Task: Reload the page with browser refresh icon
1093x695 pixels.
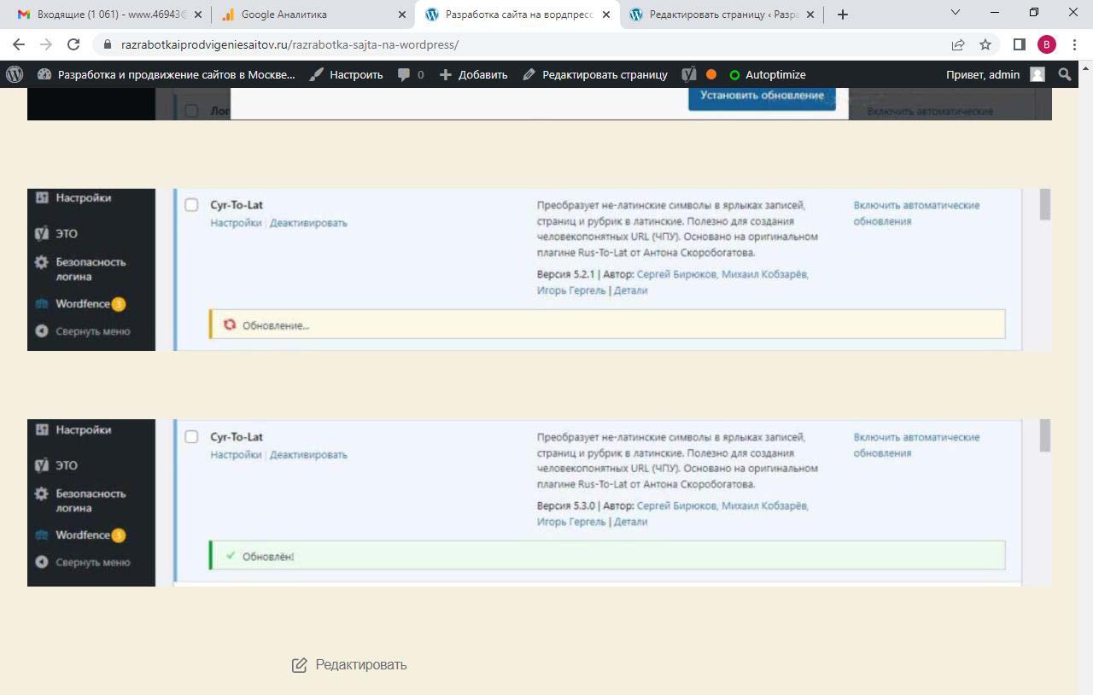Action: [73, 44]
